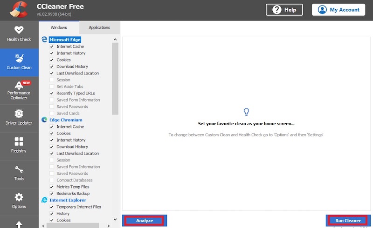The height and width of the screenshot is (228, 373).
Task: Click the 'Last Download Location' label under Edge Chromium
Action: (x=77, y=154)
